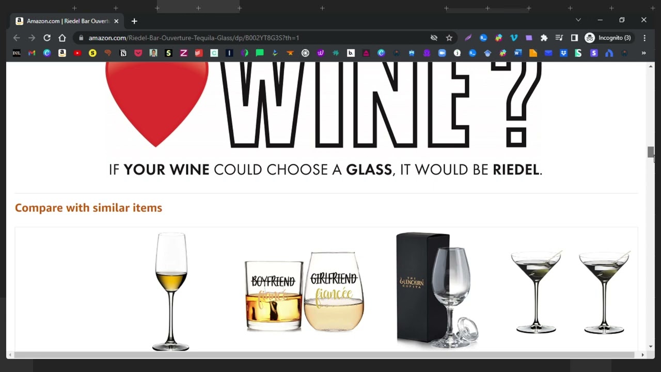The height and width of the screenshot is (372, 661).
Task: Click the vertical scrollbar thumb
Action: pos(651,152)
